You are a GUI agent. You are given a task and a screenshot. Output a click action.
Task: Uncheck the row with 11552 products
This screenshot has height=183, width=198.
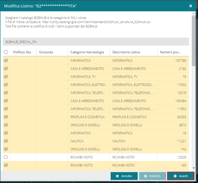pyautogui.click(x=6, y=109)
